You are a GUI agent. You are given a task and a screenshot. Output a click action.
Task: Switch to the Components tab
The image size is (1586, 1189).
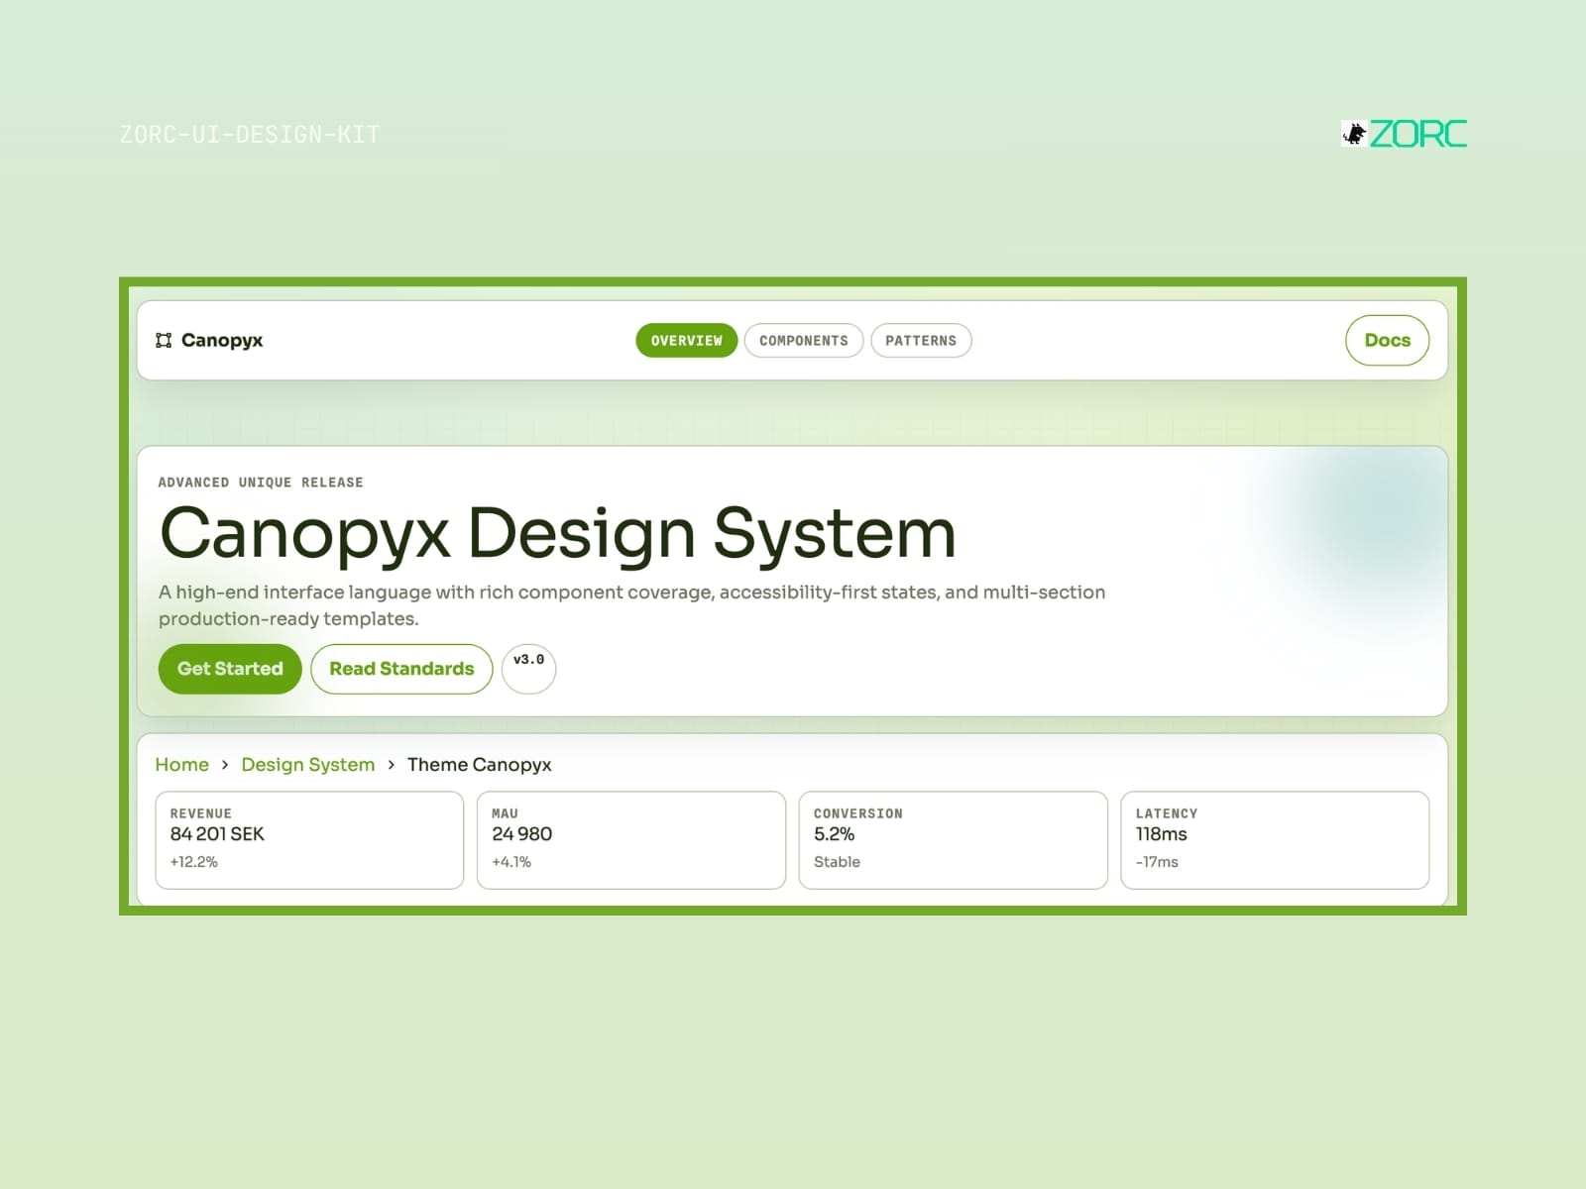click(x=804, y=341)
